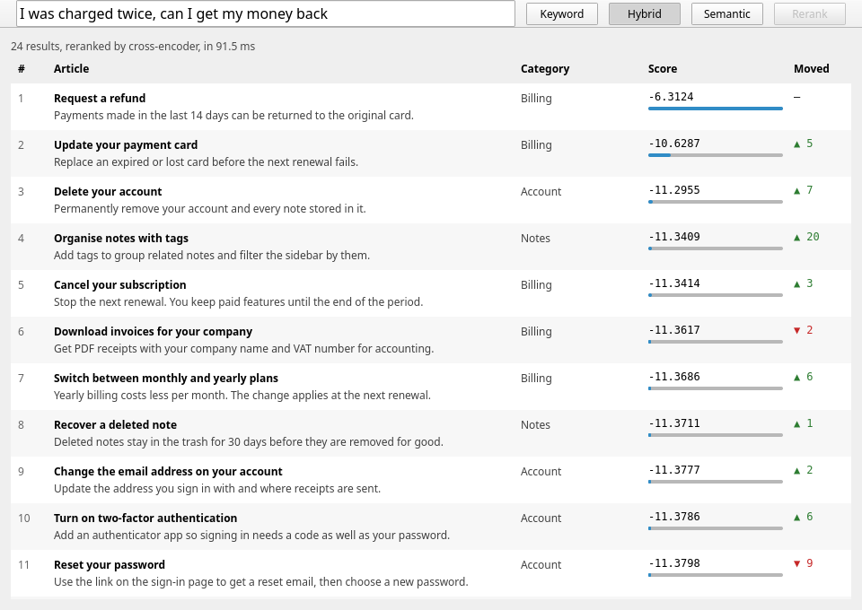
Task: Click the down arrow 9 moved indicator
Action: tap(803, 564)
